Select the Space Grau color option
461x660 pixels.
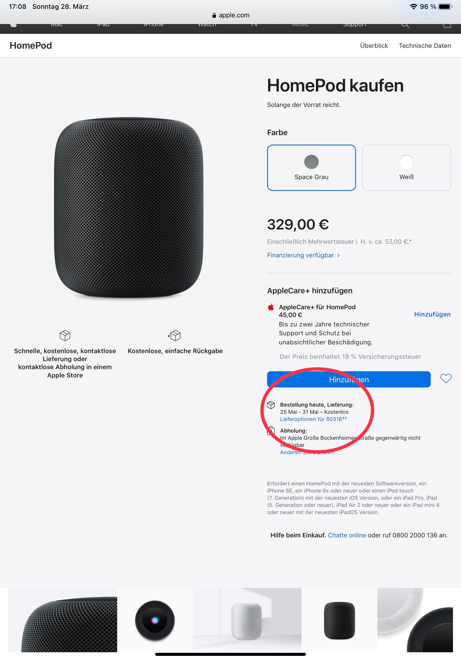pos(311,167)
